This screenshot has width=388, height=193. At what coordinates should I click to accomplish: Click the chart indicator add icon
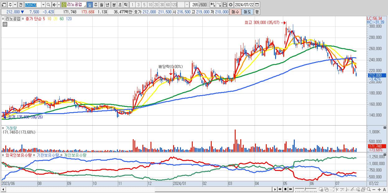213,5
